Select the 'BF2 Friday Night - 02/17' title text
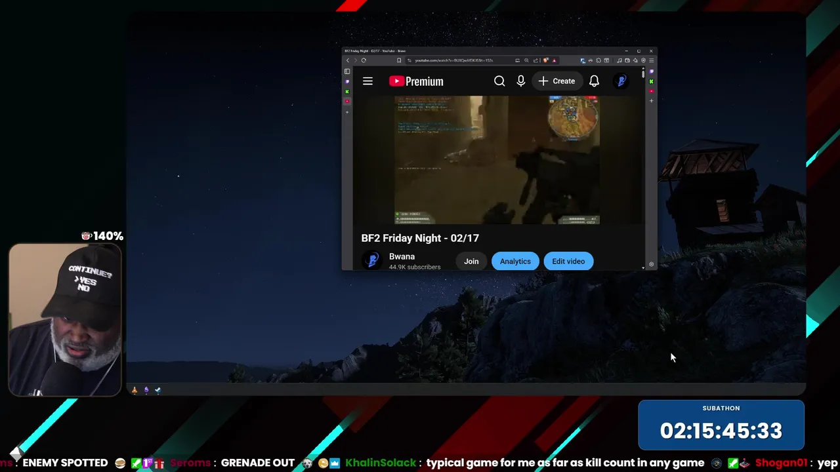The height and width of the screenshot is (472, 840). point(420,238)
